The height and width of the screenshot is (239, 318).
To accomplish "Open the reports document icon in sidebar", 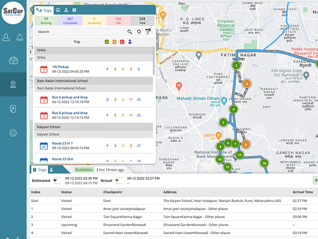I will (13, 109).
